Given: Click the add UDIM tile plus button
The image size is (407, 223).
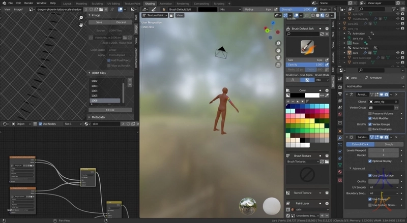Looking at the screenshot, I should pos(130,80).
